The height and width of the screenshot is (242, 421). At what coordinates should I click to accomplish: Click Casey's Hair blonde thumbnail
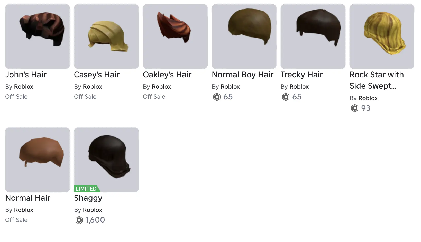(x=106, y=36)
